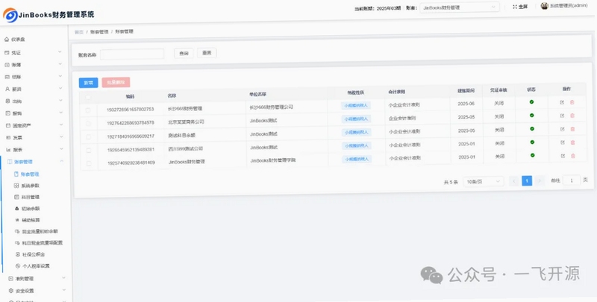Open 个人税率设置 submenu item
The height and width of the screenshot is (302, 597).
pos(33,266)
